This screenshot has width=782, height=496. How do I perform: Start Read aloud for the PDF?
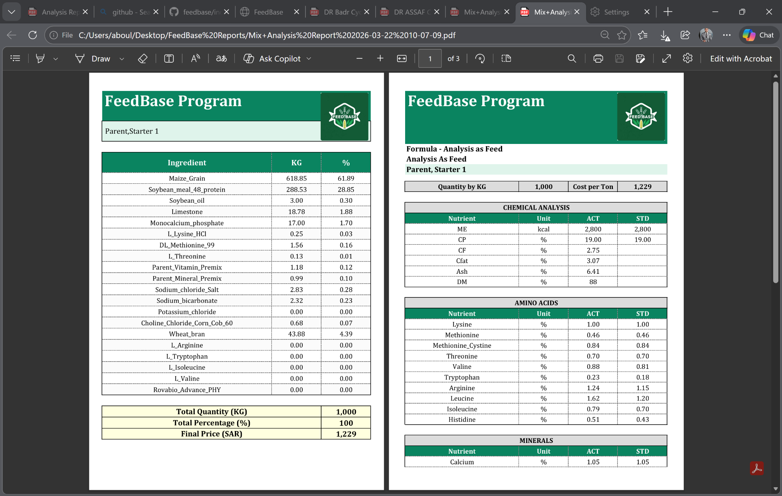click(x=195, y=58)
